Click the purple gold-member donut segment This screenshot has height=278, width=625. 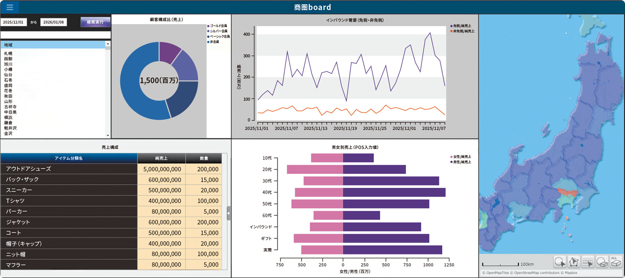click(169, 52)
